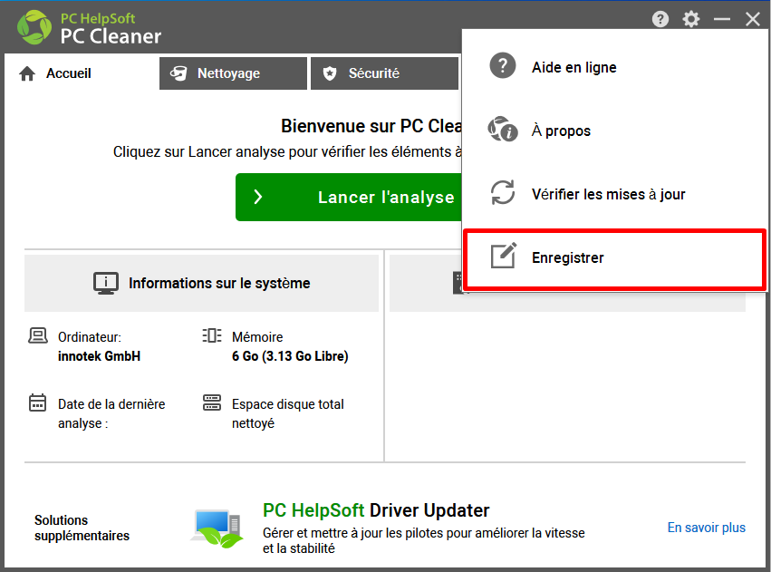
Task: Click the Driver Updater computer leaf icon
Action: [x=217, y=528]
